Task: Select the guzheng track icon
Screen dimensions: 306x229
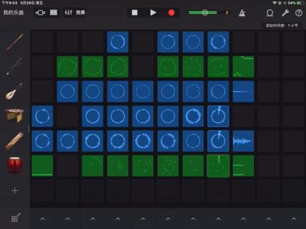Action: [14, 116]
